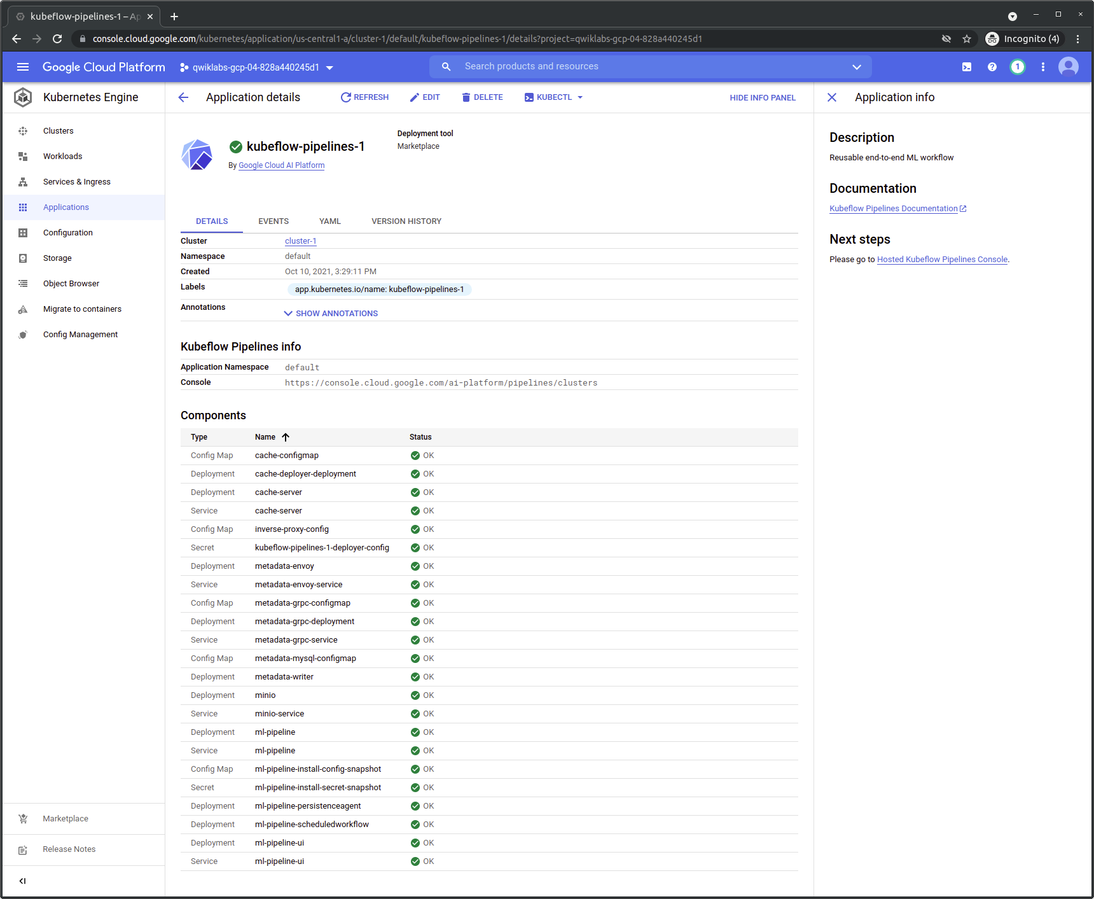Click HIDE INFO PANEL

tap(763, 98)
